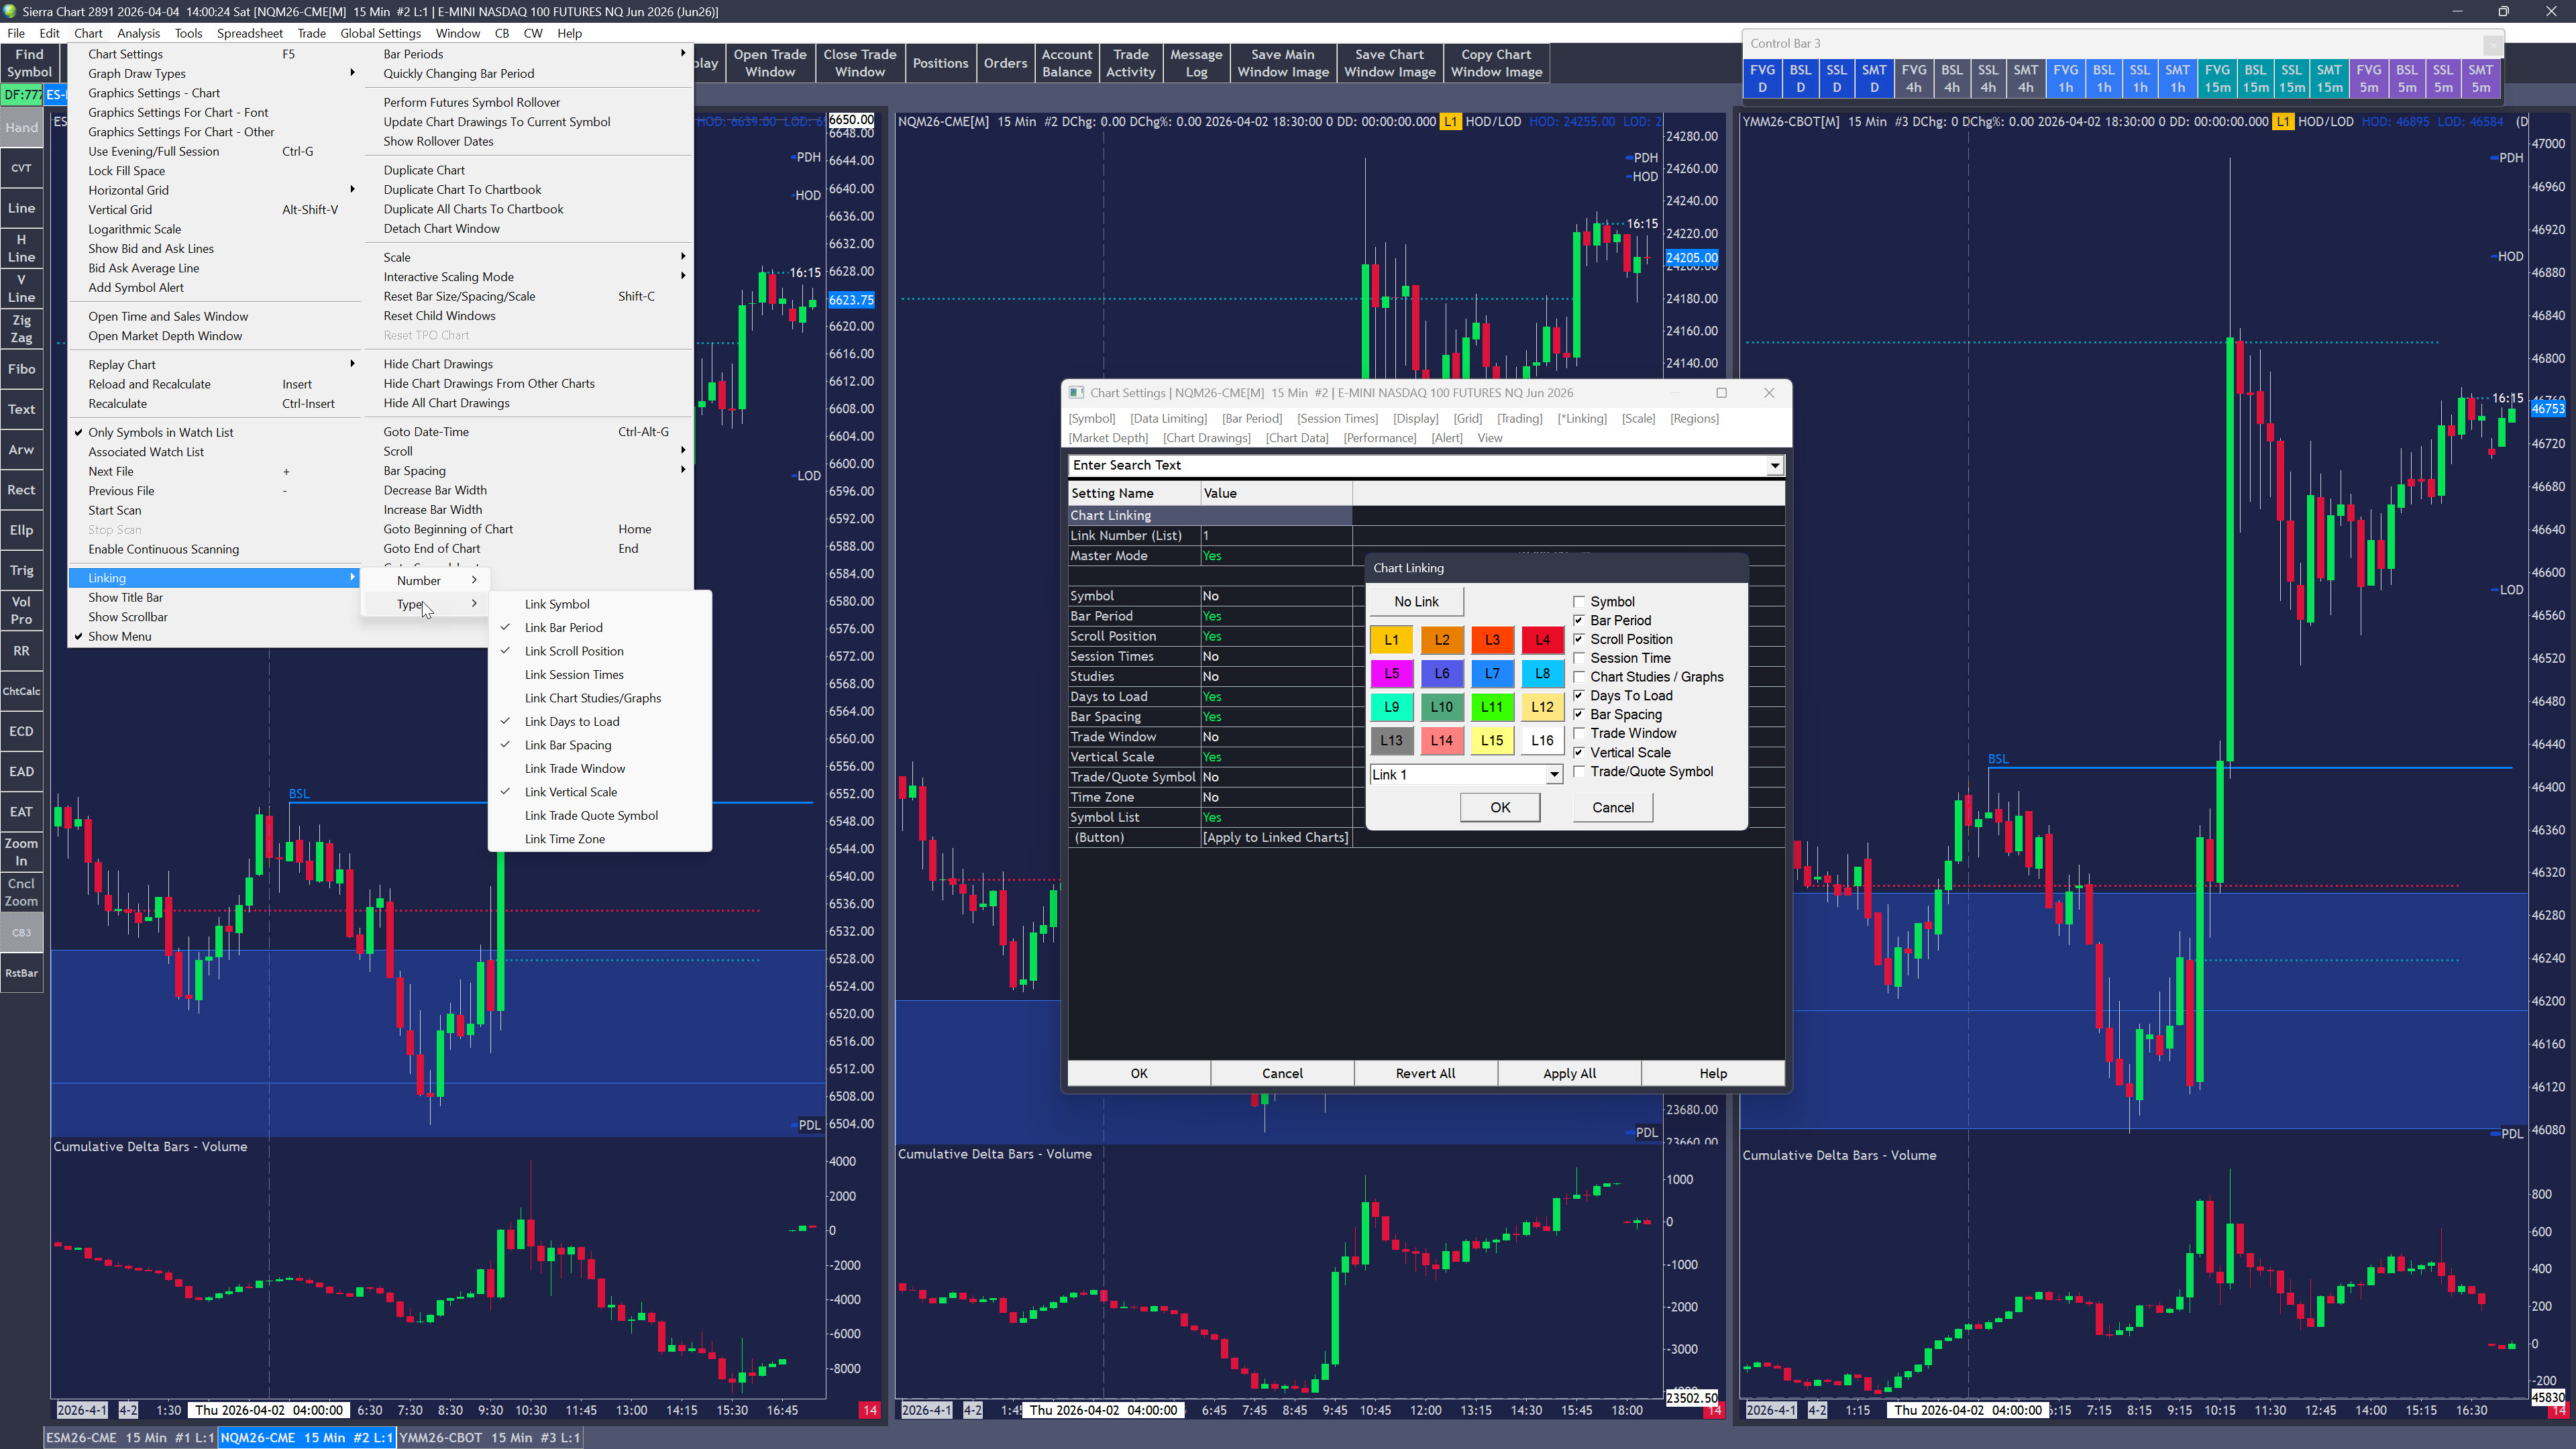Activate the Rect drawing tool
The image size is (2576, 1449).
click(x=21, y=490)
